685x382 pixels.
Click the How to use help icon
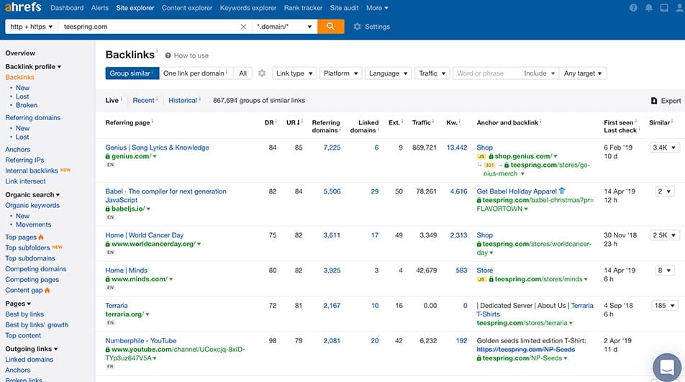point(168,55)
